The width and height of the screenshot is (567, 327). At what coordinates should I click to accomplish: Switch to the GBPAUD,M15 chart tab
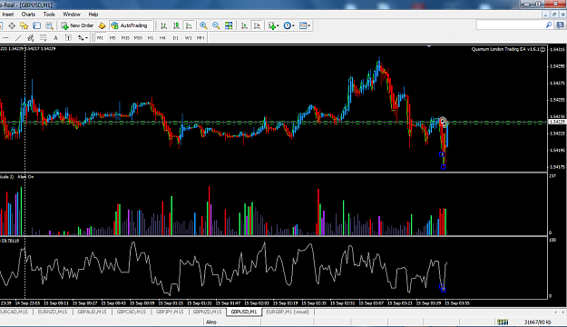point(92,312)
